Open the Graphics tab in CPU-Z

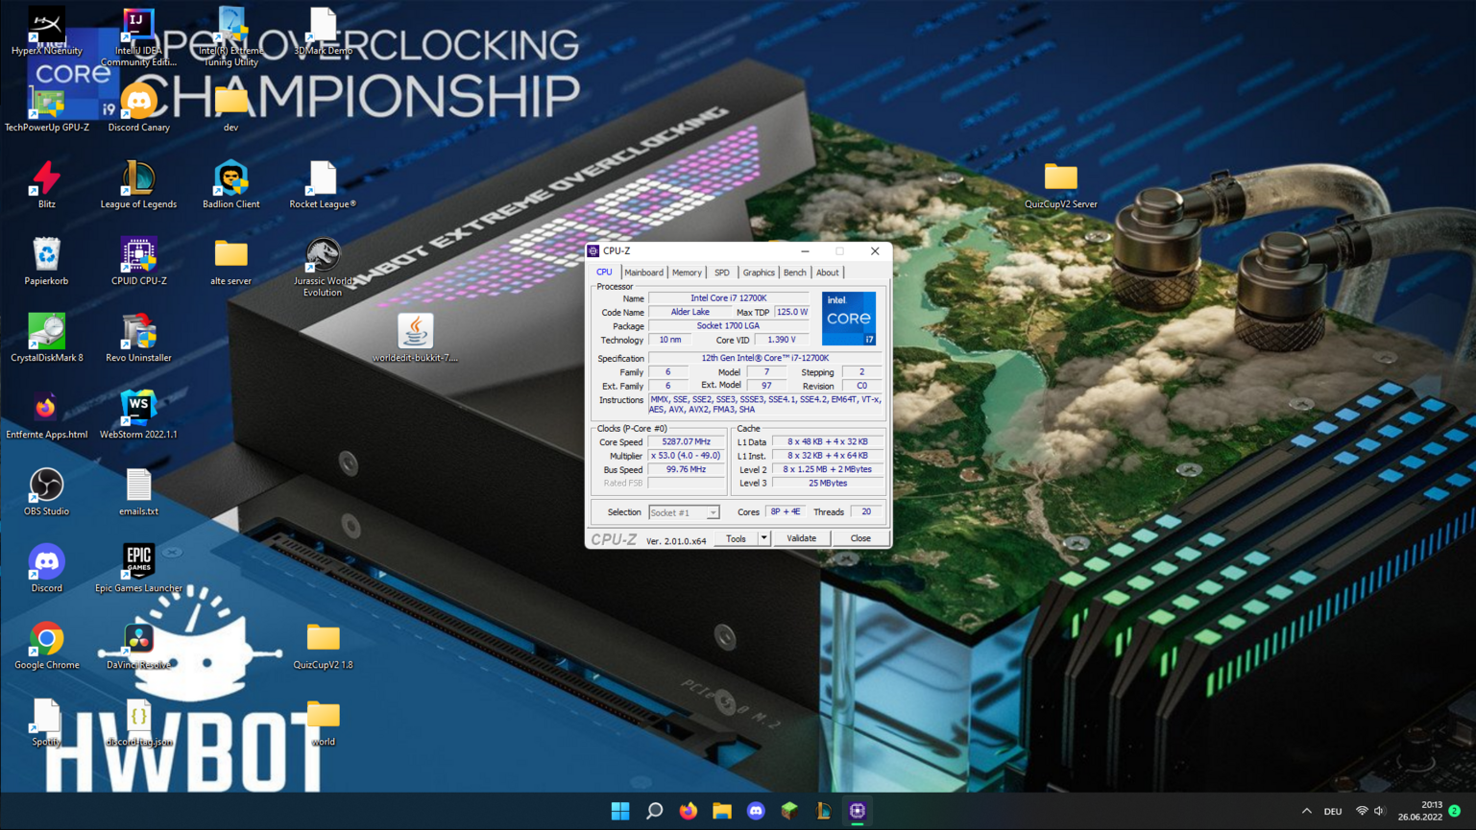pos(758,273)
